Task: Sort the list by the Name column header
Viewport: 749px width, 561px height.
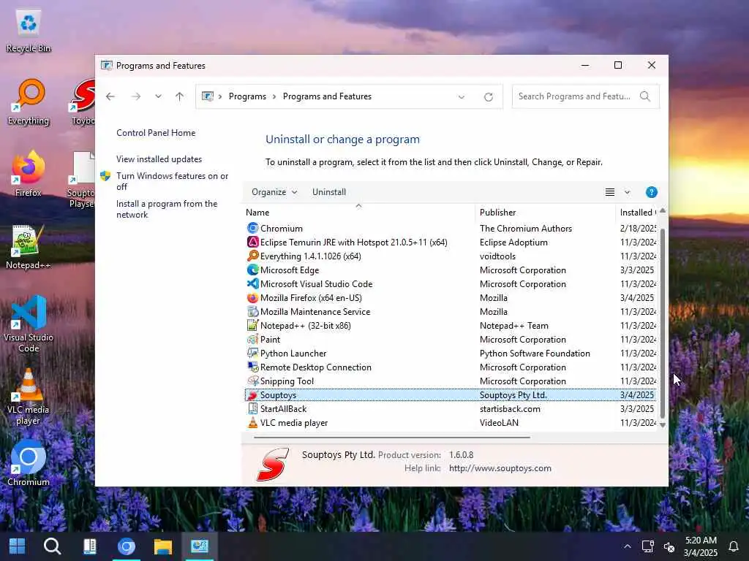Action: coord(358,213)
